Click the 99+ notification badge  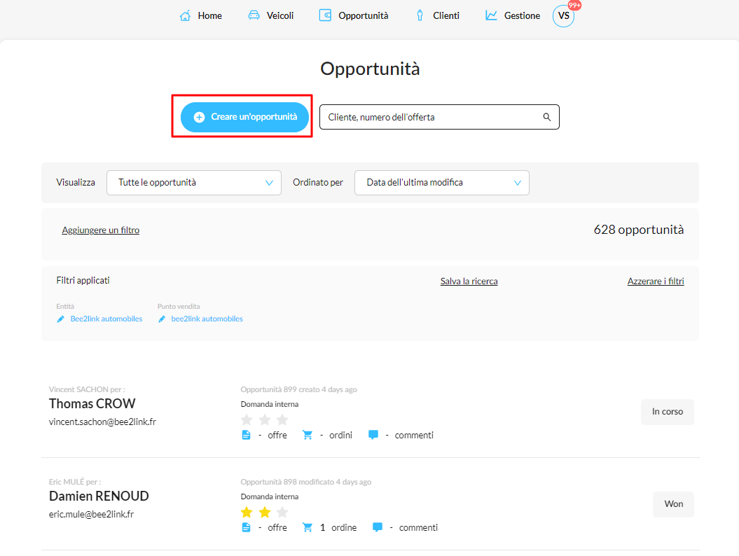click(x=574, y=5)
